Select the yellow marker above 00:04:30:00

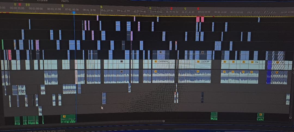click(150, 8)
